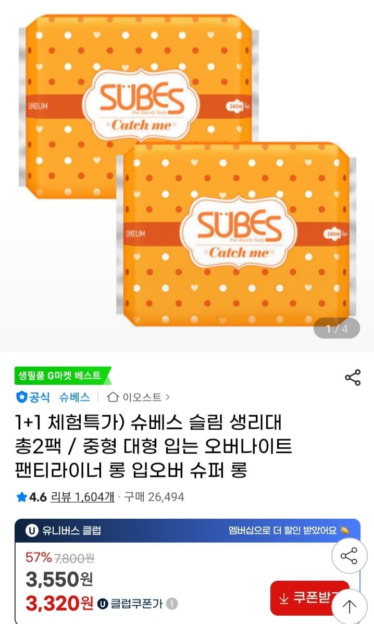Tap the 유니버스 클럽 U logo
The height and width of the screenshot is (624, 374).
32,530
